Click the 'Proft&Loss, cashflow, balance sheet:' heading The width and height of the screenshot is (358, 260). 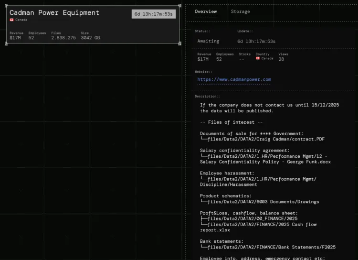249,213
